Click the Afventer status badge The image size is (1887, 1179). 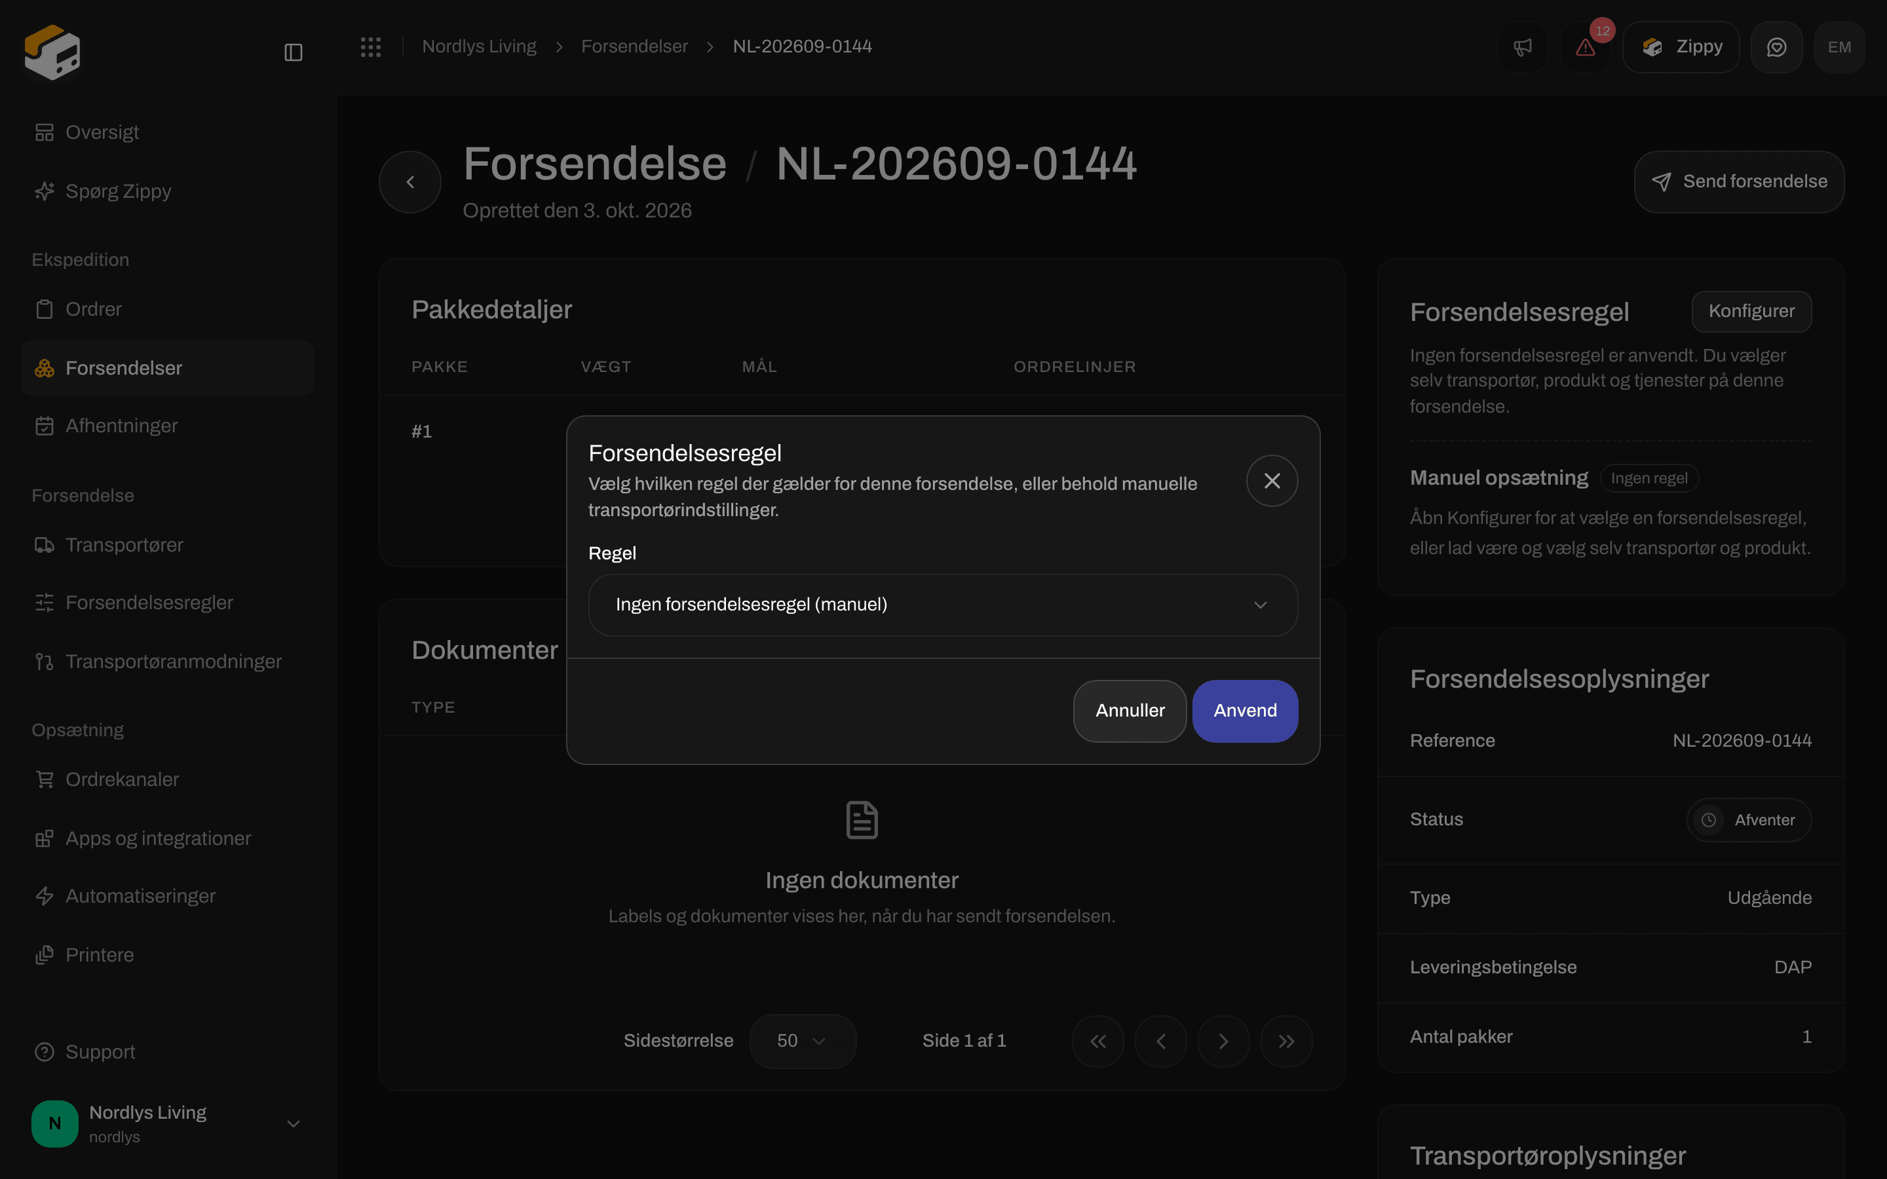pyautogui.click(x=1749, y=819)
